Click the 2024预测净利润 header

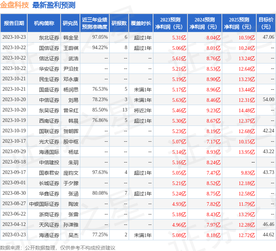pyautogui.click(x=205, y=23)
